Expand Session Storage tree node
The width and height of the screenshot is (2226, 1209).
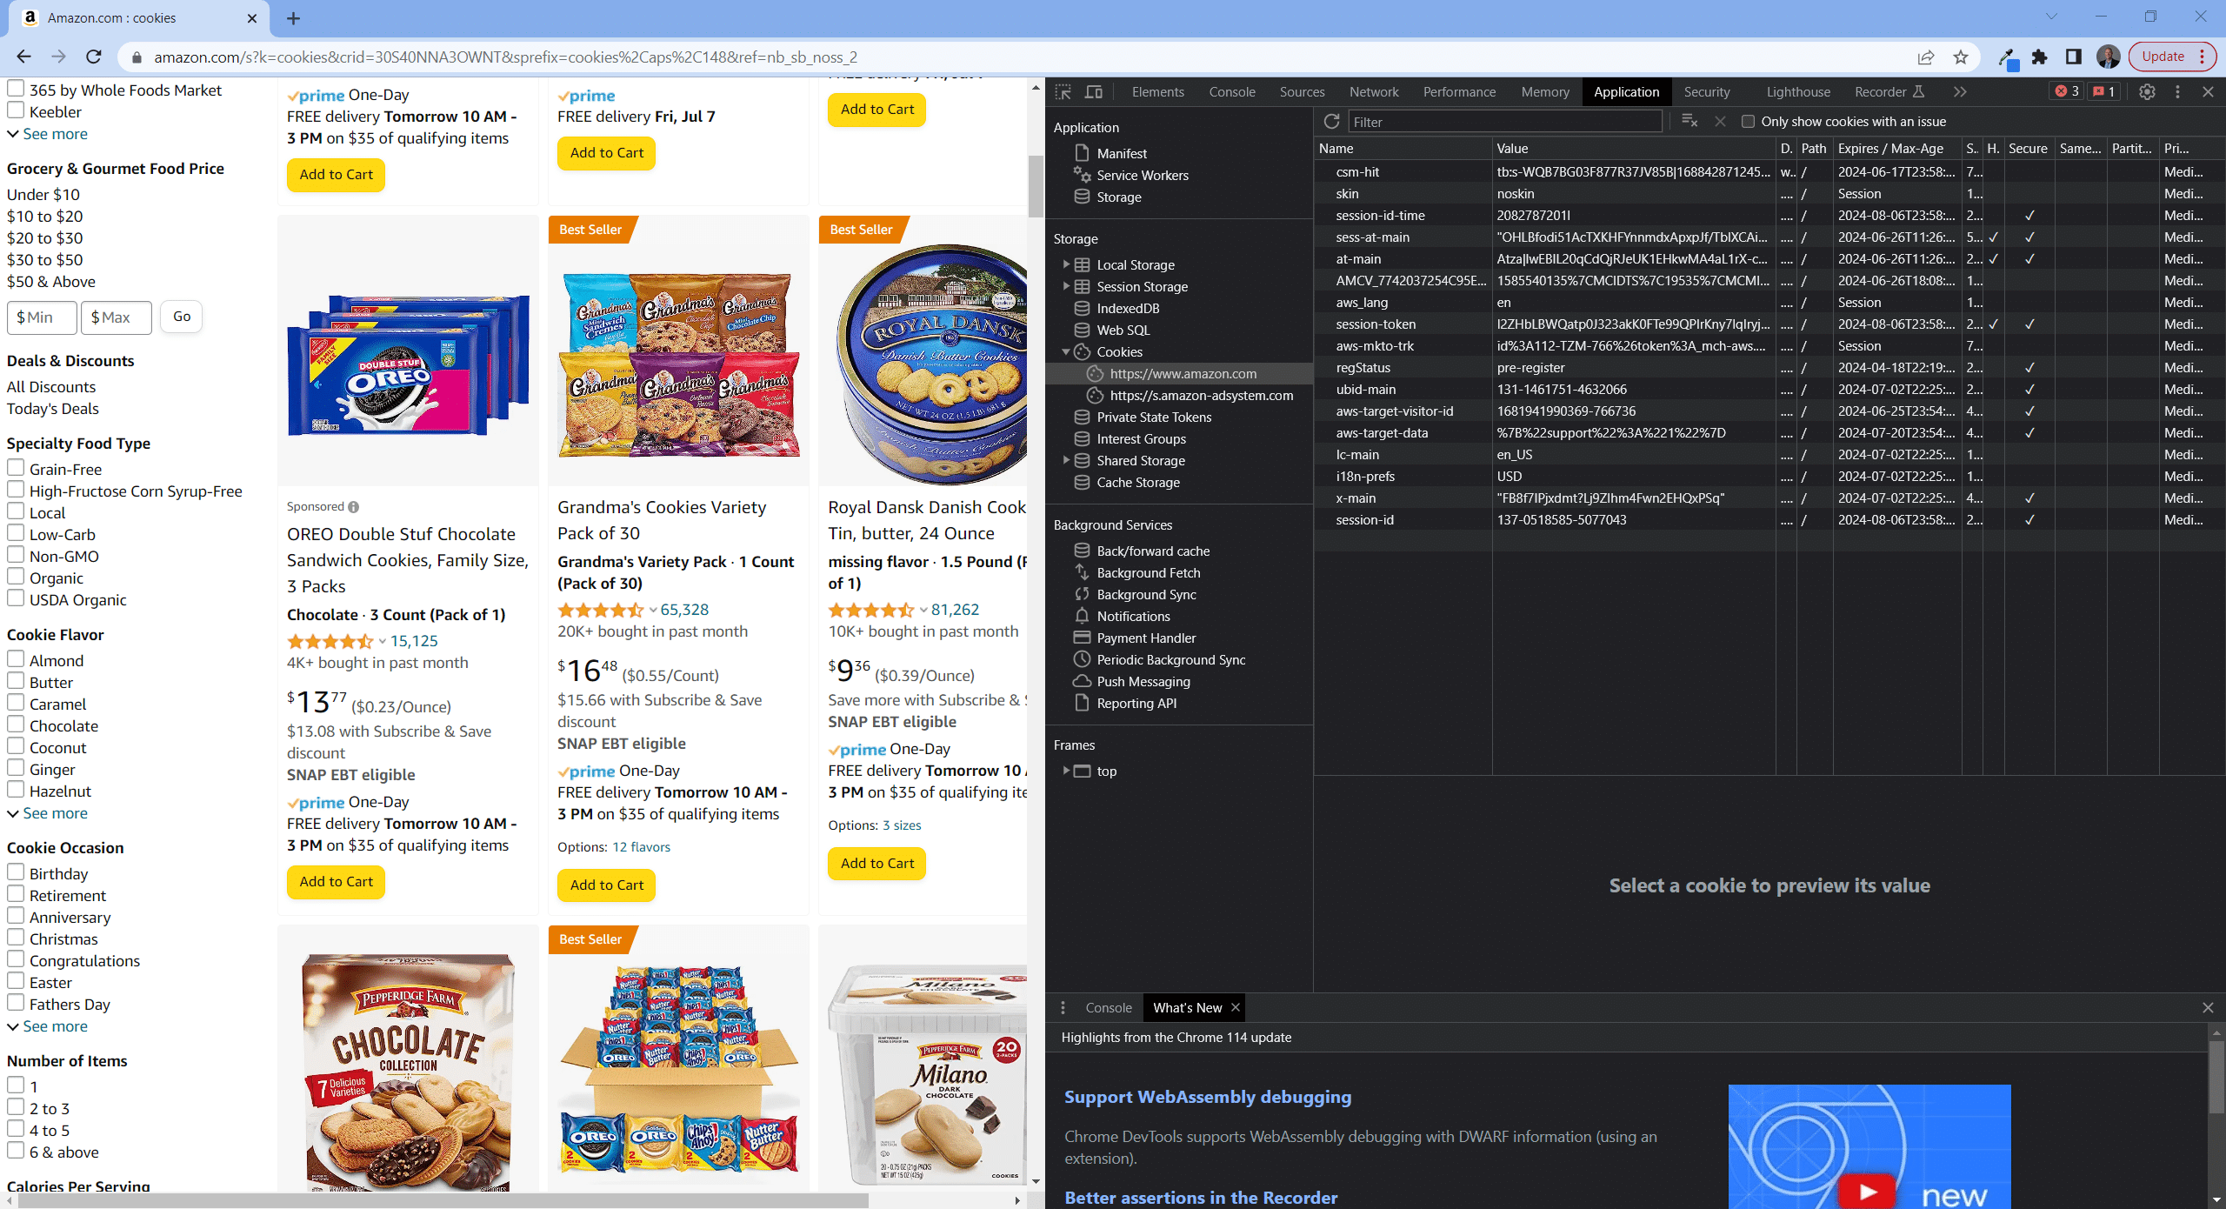1066,286
